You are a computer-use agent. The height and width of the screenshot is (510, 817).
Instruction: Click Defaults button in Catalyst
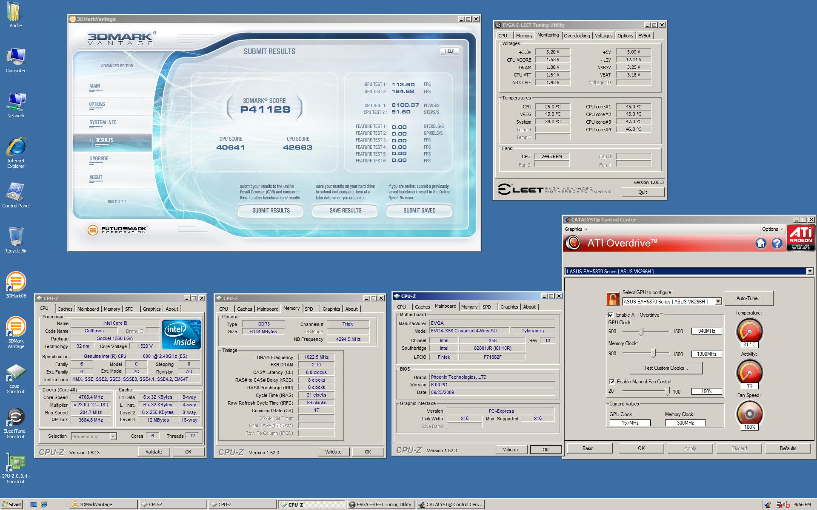[788, 448]
